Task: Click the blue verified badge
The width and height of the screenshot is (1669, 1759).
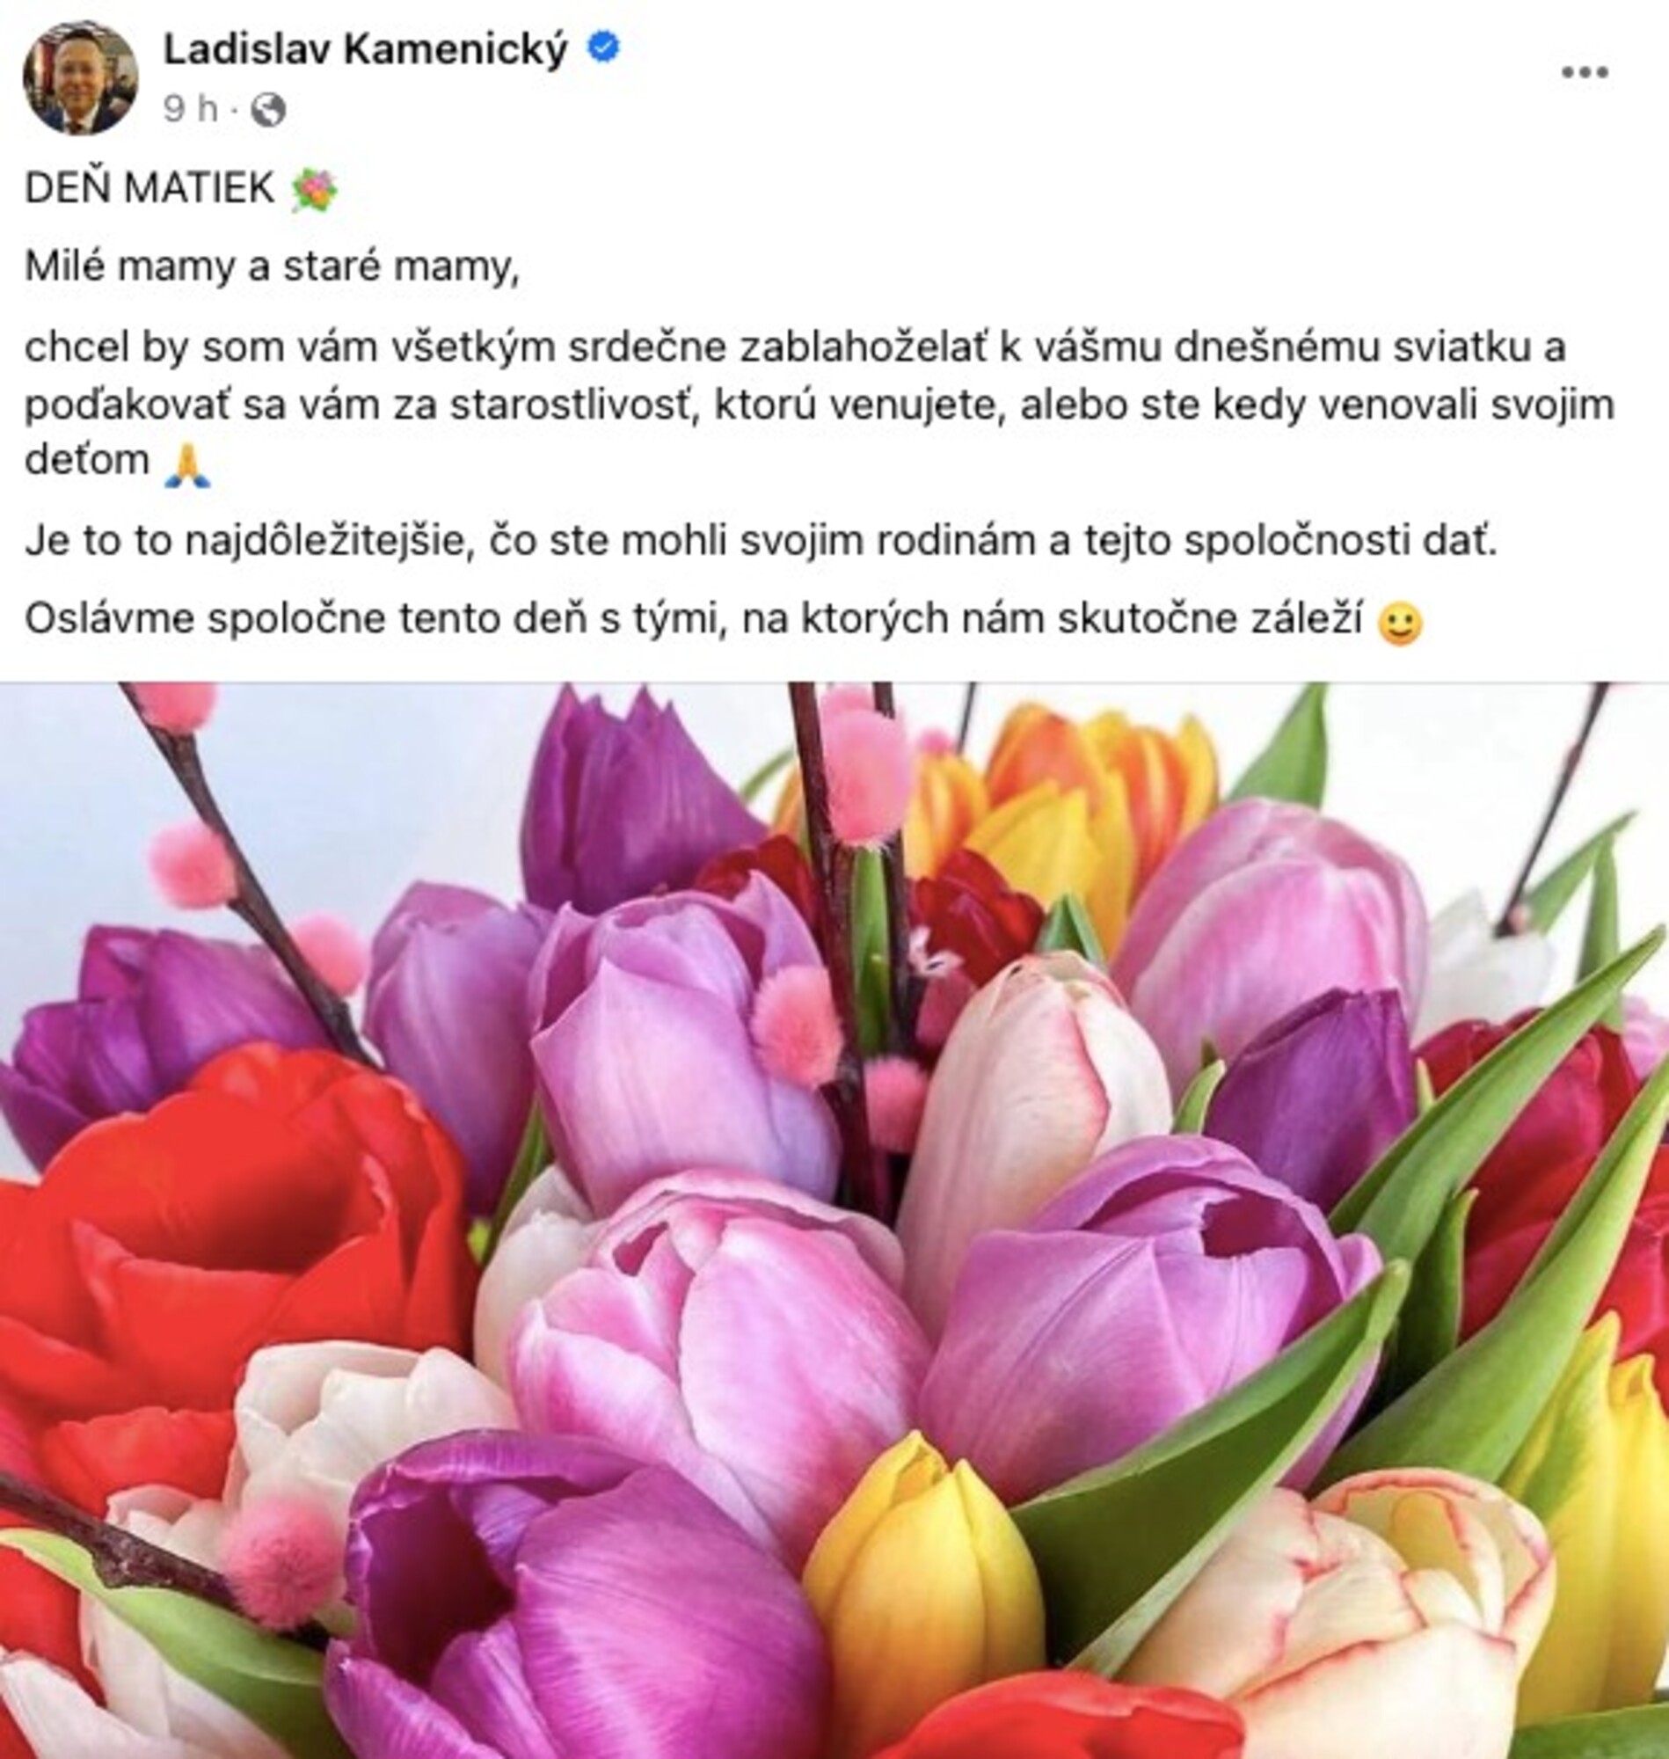Action: click(604, 48)
